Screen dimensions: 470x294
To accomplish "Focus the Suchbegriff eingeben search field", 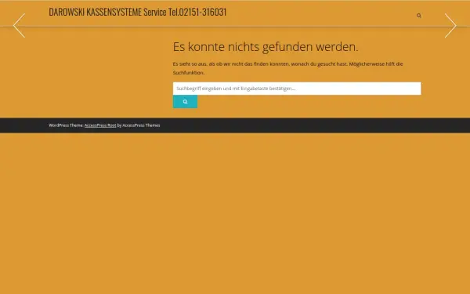I will point(297,89).
